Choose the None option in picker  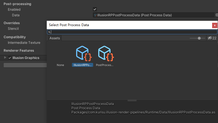coord(60,65)
